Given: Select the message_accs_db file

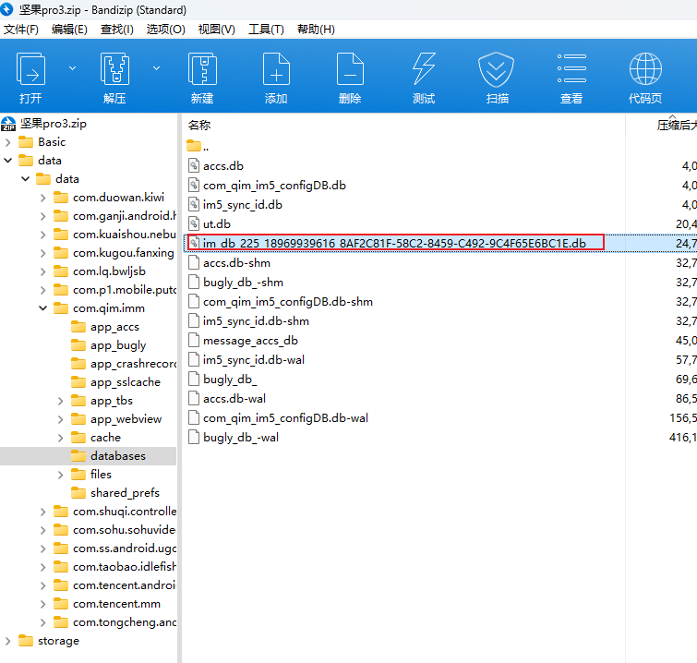Looking at the screenshot, I should click(x=250, y=341).
